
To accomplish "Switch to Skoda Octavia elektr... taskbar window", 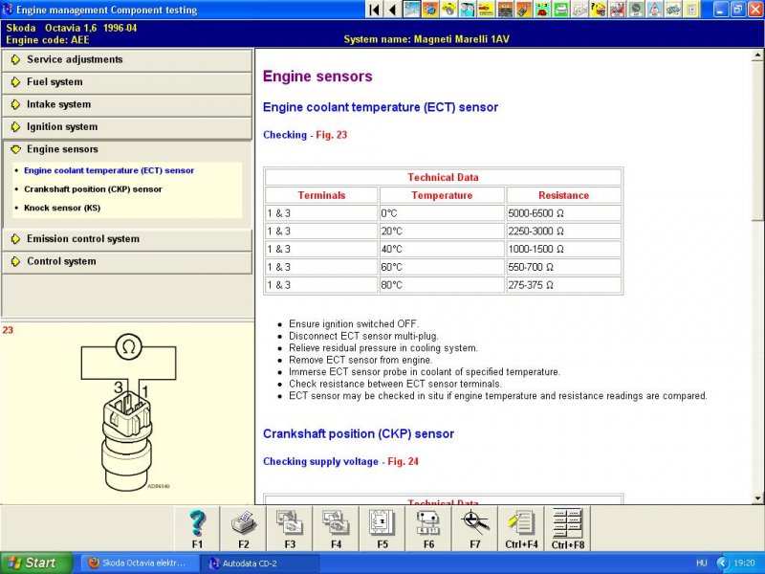I will 140,563.
